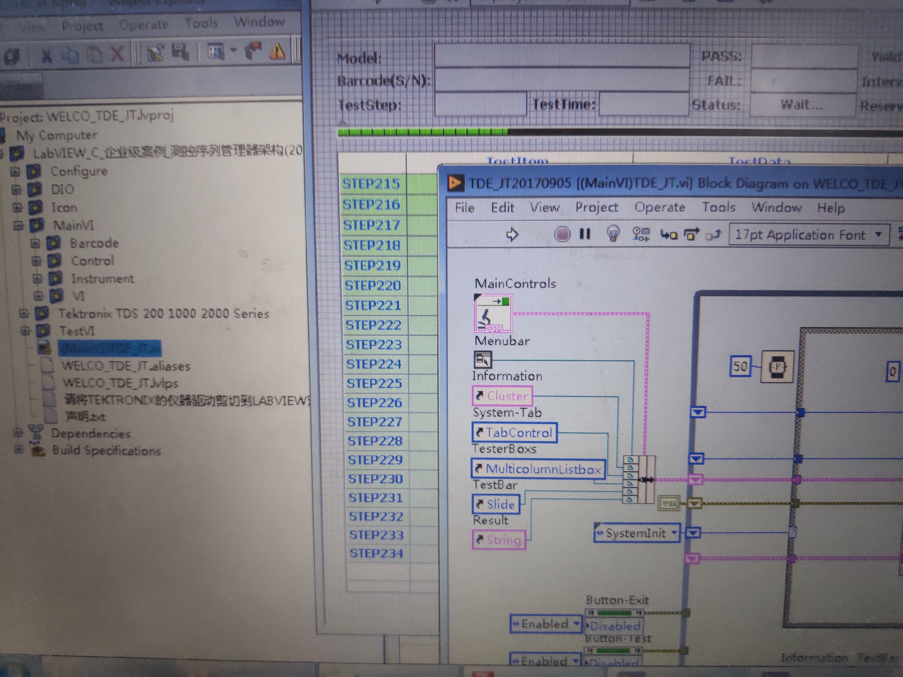Pause execution using the Pause icon

(585, 234)
